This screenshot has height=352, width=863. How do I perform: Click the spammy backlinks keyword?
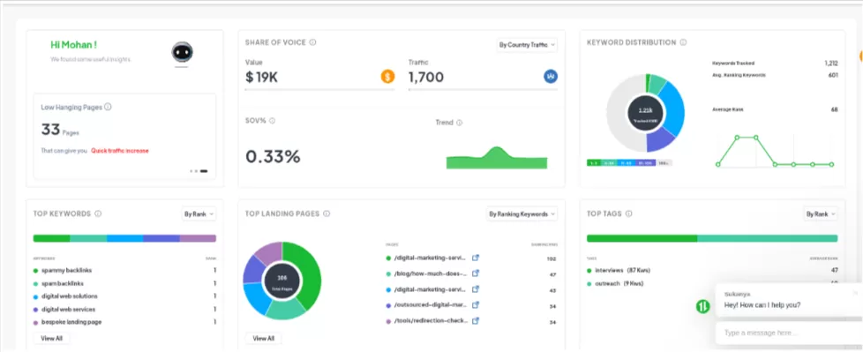pyautogui.click(x=66, y=271)
